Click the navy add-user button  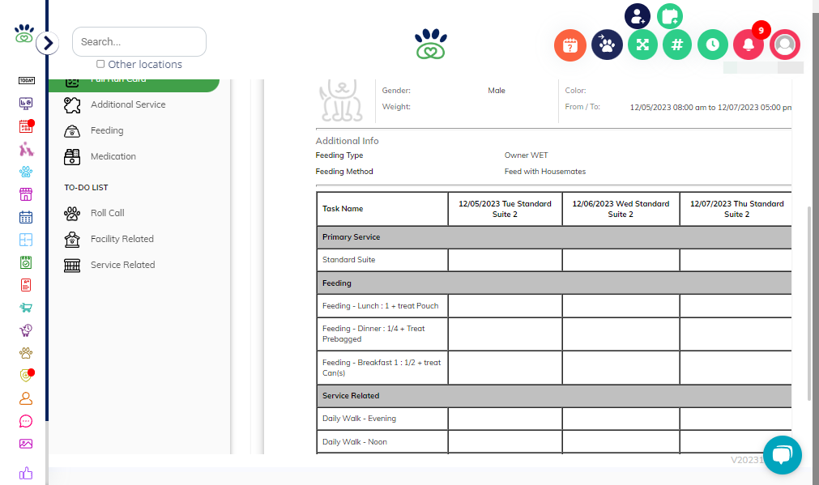pos(638,16)
